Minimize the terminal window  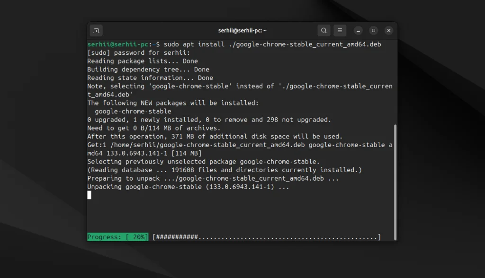(359, 31)
